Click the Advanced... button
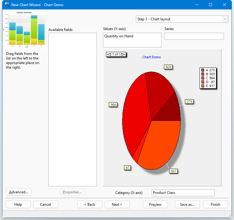Image resolution: width=234 pixels, height=220 pixels. point(19,192)
